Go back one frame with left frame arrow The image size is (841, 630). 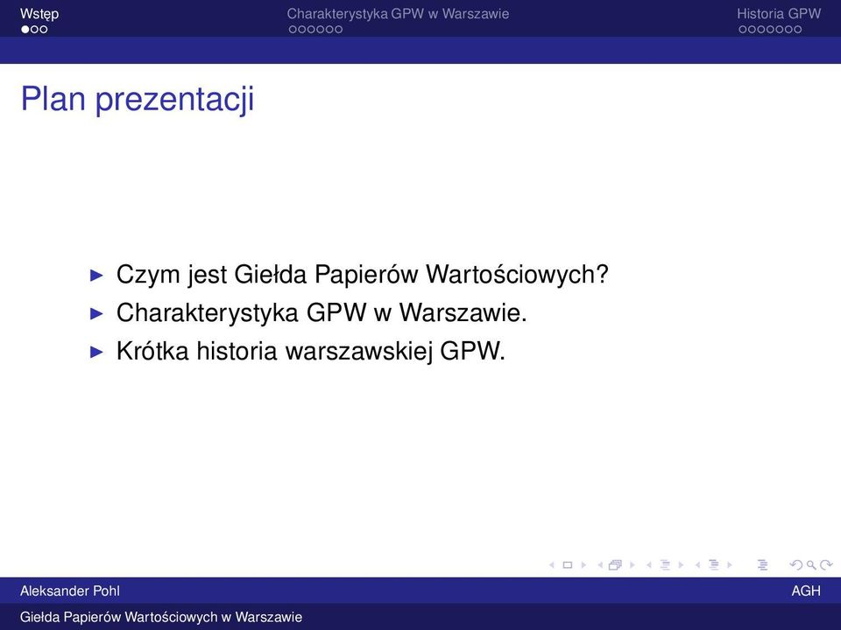tap(600, 565)
